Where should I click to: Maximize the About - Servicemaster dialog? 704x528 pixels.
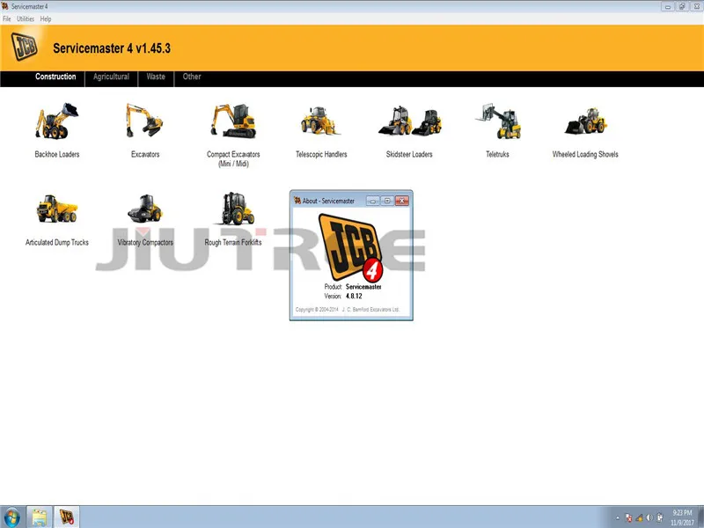[x=387, y=201]
